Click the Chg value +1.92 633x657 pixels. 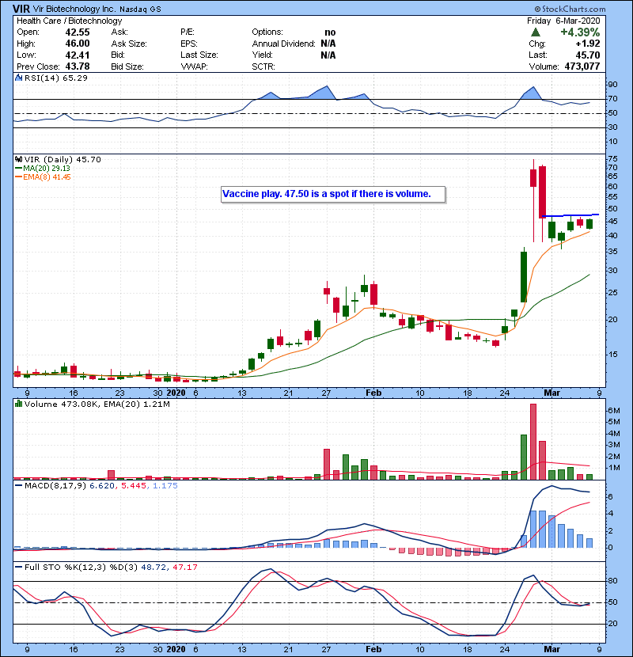pyautogui.click(x=588, y=44)
